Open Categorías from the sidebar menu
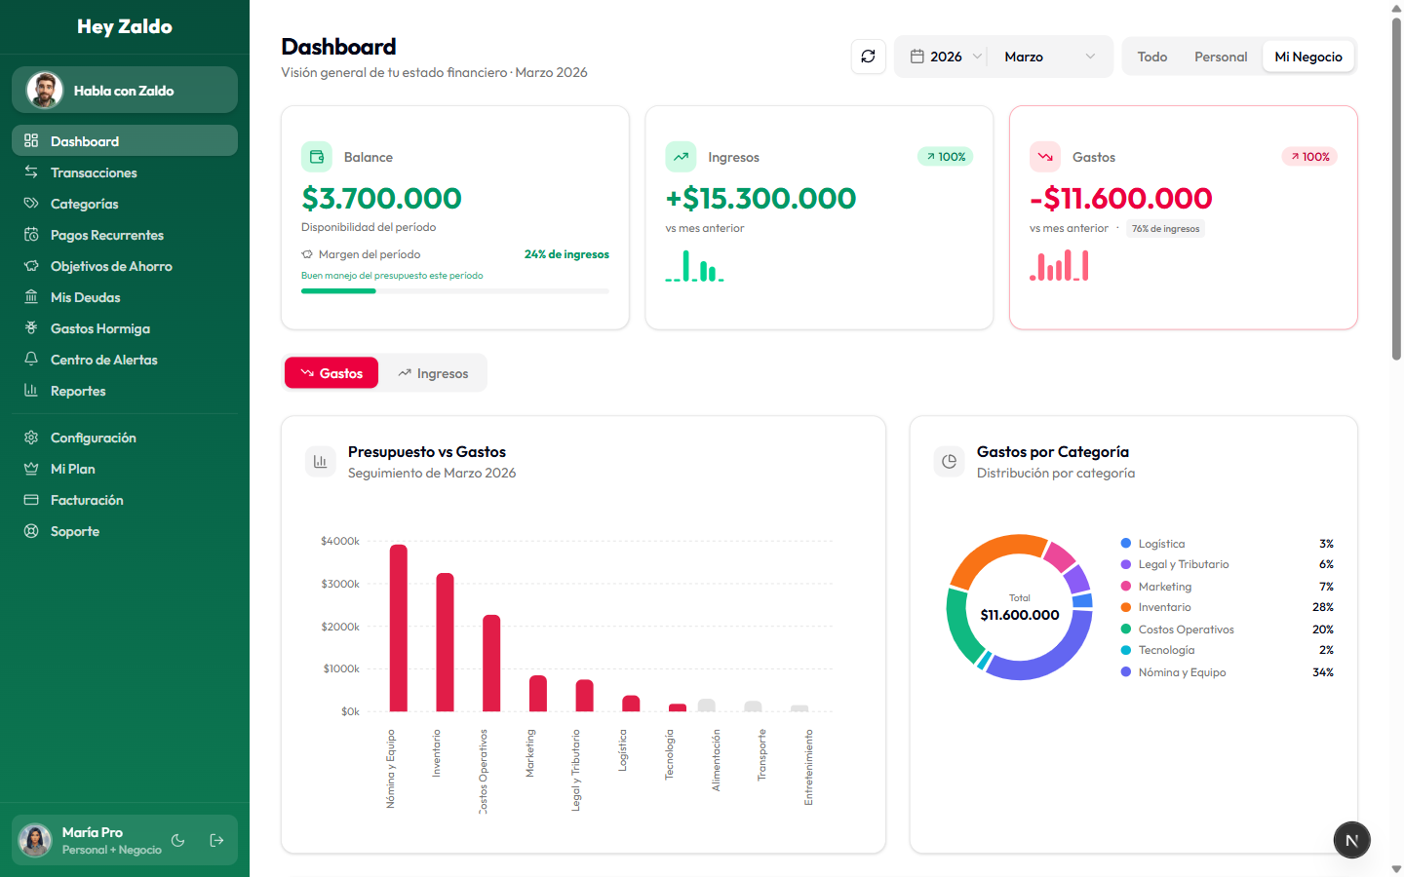The height and width of the screenshot is (877, 1404). pyautogui.click(x=32, y=204)
